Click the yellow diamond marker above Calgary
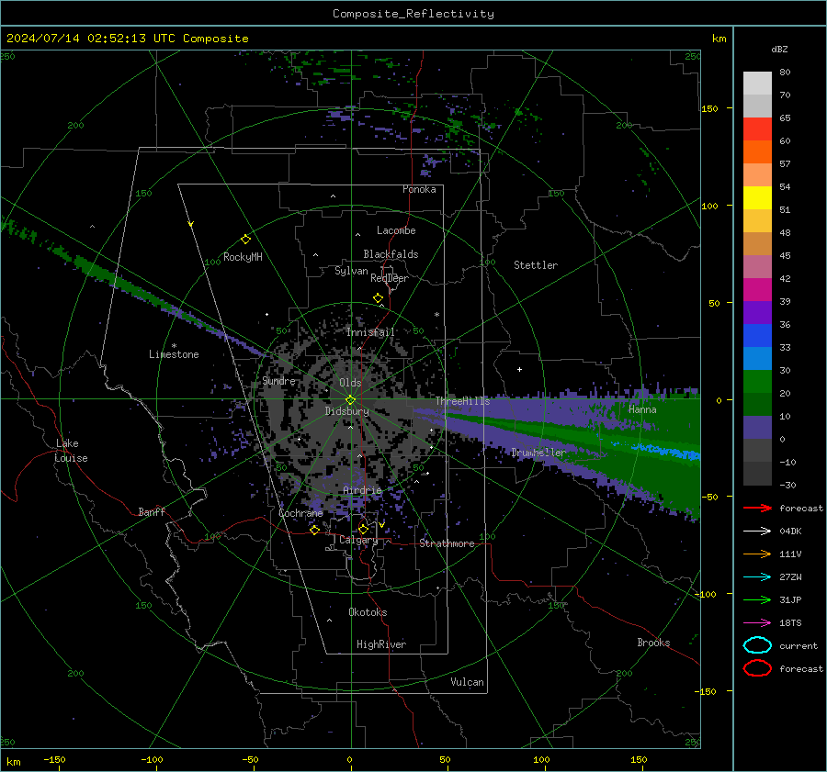This screenshot has height=772, width=827. click(363, 529)
